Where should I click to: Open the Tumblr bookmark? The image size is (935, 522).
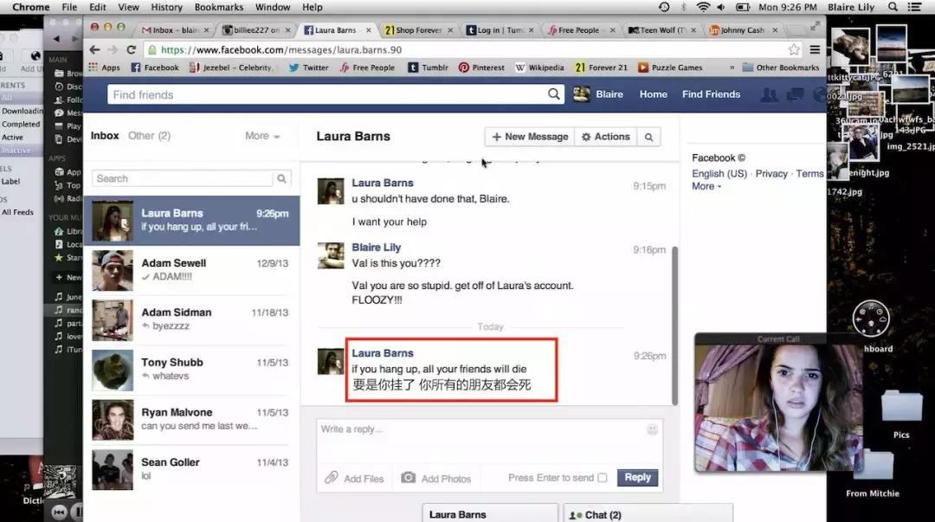[429, 68]
